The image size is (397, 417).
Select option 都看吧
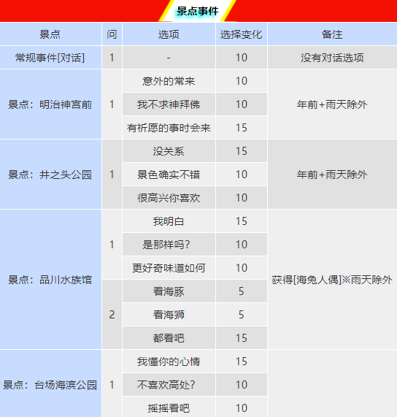pyautogui.click(x=169, y=338)
